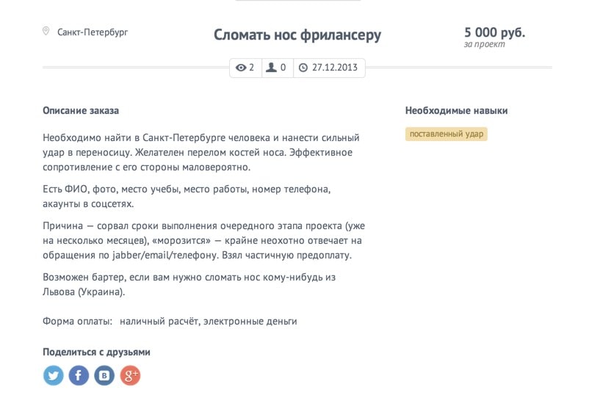Click the Санкт-Петербург location label
Screen dimensions: 589x404
pyautogui.click(x=93, y=32)
